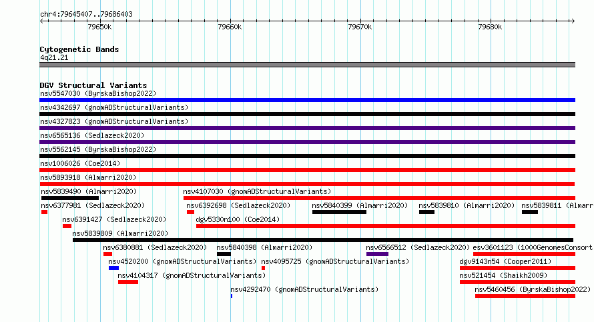Select the purple nsv4327823 variant bar
594x322 pixels.
[x=307, y=128]
